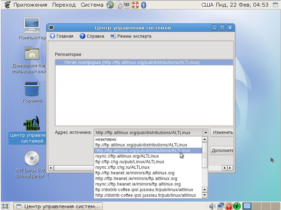This screenshot has height=210, width=281.
Task: Switch to Режим эксперта
Action: coord(131,36)
